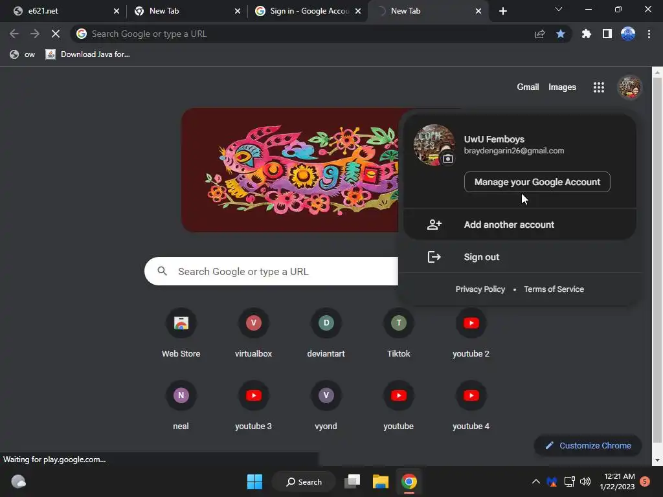
Task: Click the Google Doodle image
Action: click(290, 170)
